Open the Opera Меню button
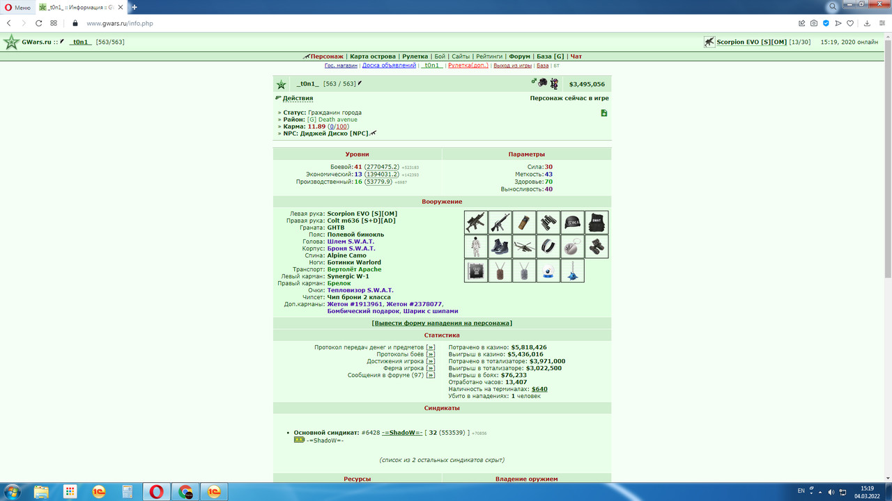Screen dimensions: 892x501 pyautogui.click(x=17, y=7)
